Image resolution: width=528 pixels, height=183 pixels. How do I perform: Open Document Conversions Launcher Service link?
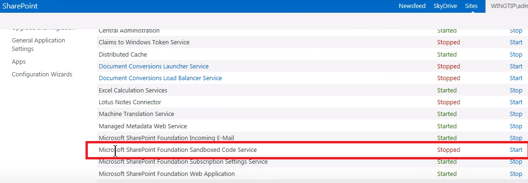tap(153, 67)
